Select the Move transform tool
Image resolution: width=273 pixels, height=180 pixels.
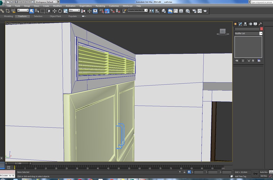tap(54, 11)
